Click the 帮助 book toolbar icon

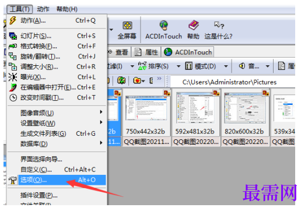(x=194, y=25)
